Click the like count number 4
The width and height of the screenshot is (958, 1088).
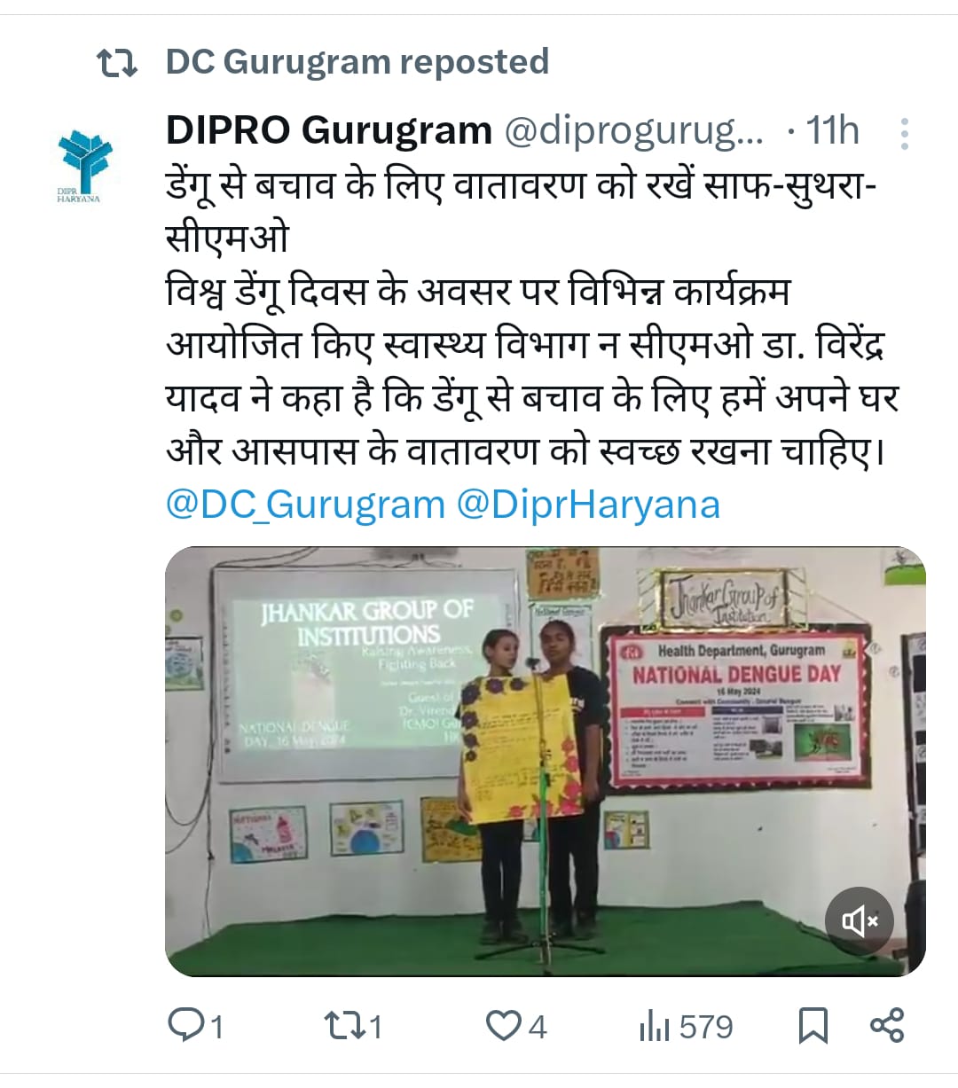(538, 1027)
